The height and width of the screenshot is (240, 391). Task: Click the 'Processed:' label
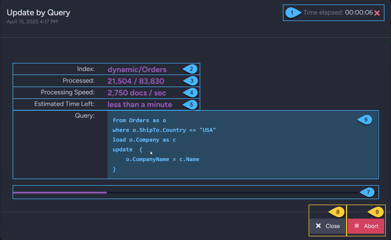coord(78,81)
